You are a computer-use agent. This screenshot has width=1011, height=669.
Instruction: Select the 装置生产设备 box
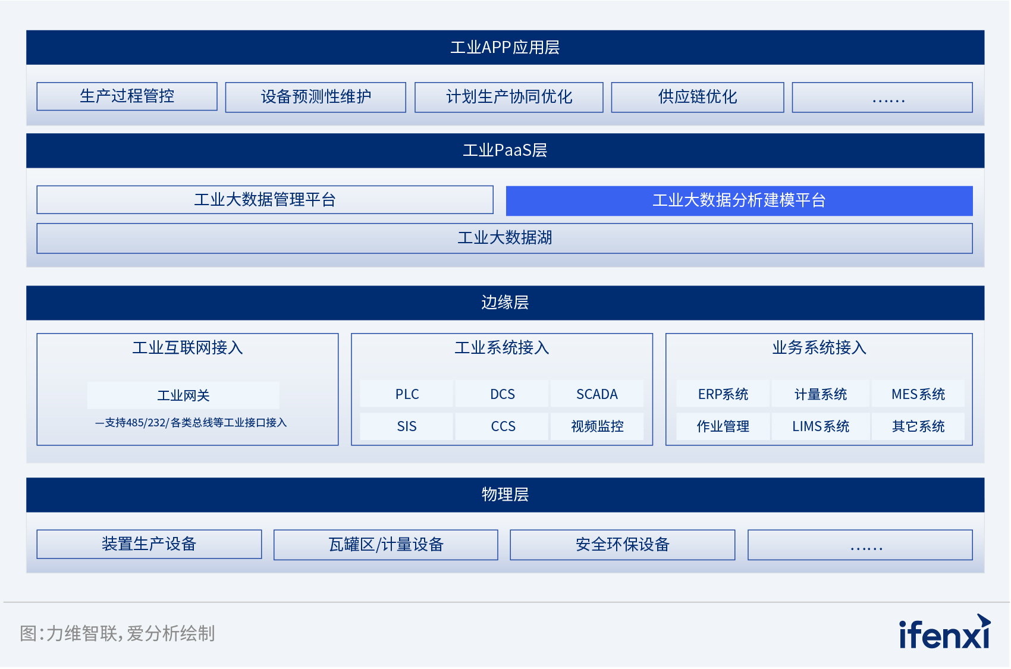(x=149, y=544)
